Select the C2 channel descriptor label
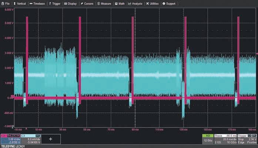Image resolution: width=258 pixels, height=148 pixels. (3, 136)
